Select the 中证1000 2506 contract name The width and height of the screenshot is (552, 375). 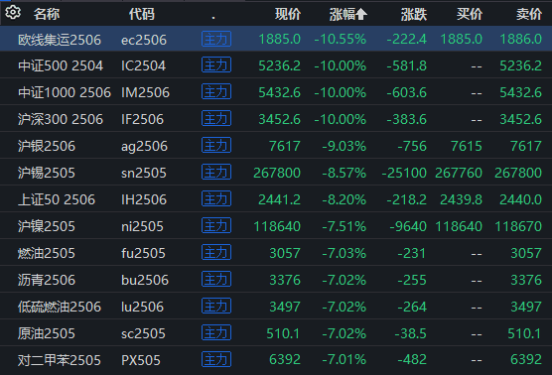(65, 92)
